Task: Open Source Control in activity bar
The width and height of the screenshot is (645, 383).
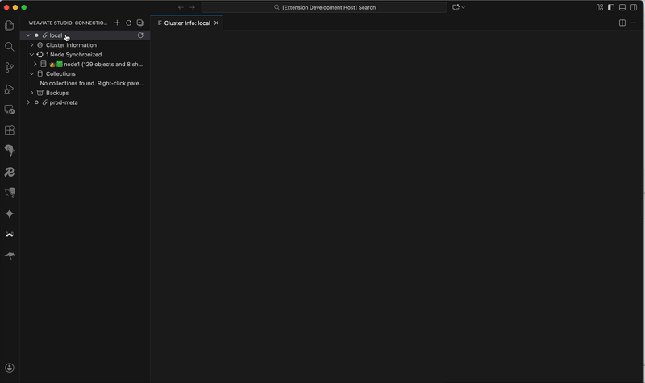Action: click(x=10, y=68)
